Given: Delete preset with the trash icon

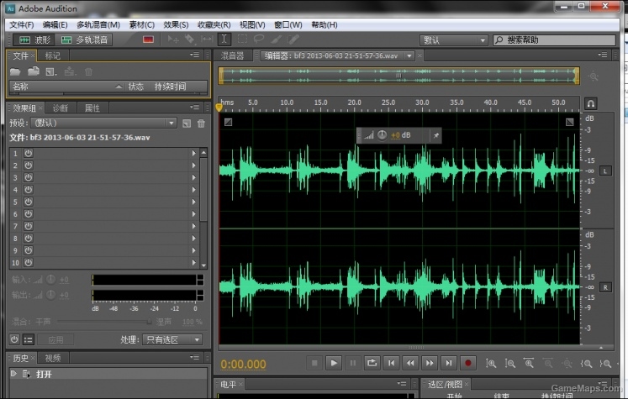Looking at the screenshot, I should [201, 123].
